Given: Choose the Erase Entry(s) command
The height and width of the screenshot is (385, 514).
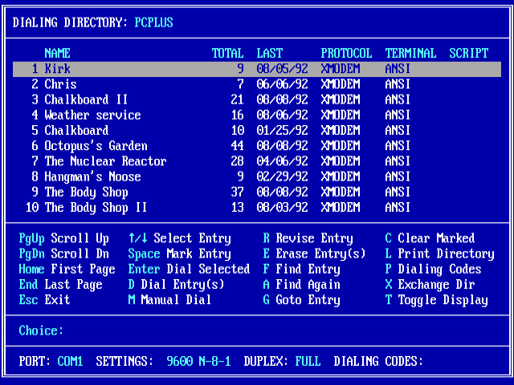Looking at the screenshot, I should point(314,253).
